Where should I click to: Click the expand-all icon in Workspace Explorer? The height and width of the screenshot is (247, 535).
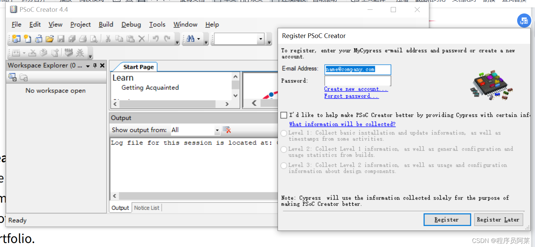[x=12, y=77]
